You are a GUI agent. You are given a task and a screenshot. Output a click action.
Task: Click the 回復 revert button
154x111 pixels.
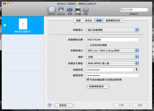click(x=121, y=105)
